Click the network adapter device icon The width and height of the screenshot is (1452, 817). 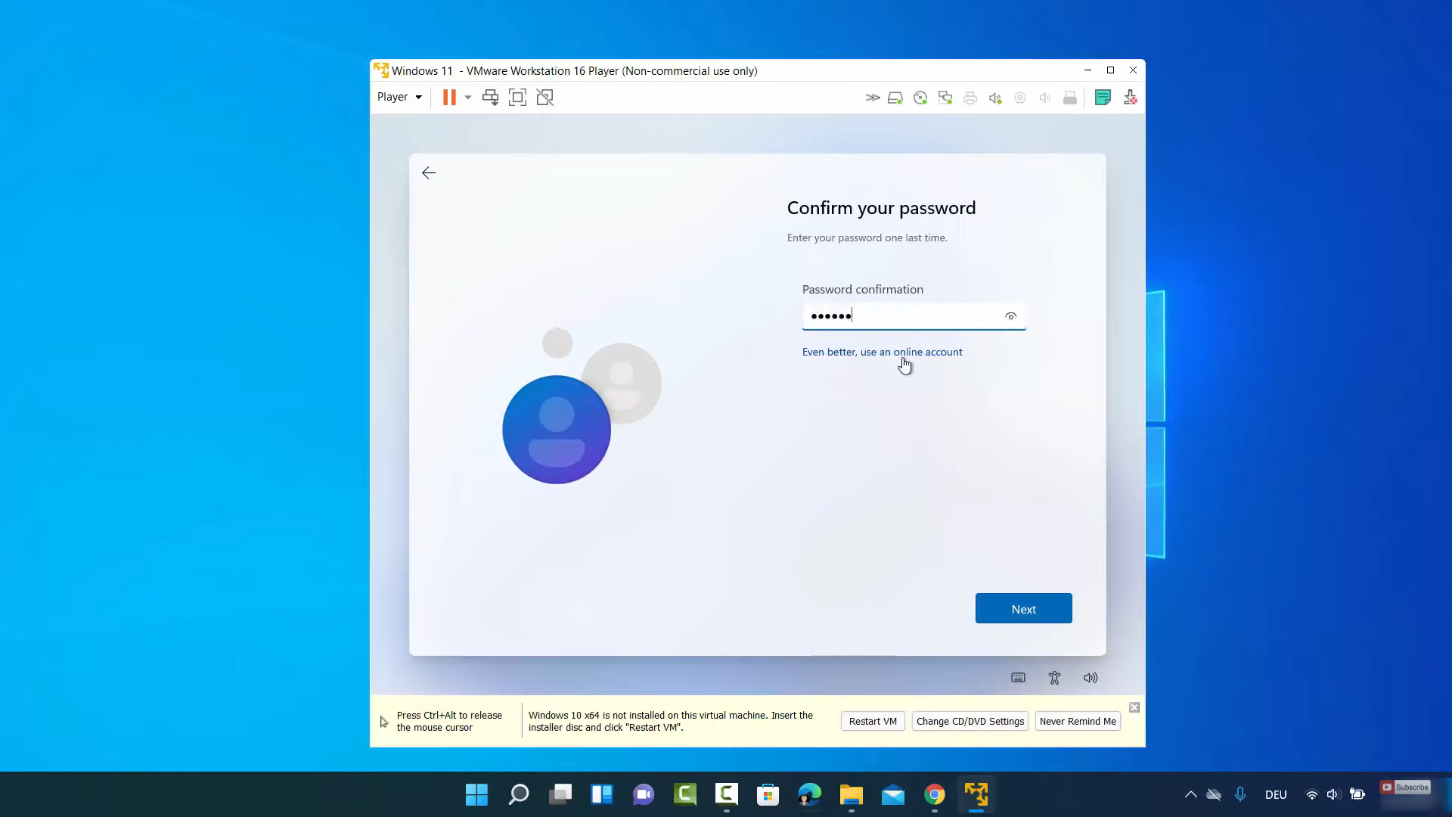point(945,98)
